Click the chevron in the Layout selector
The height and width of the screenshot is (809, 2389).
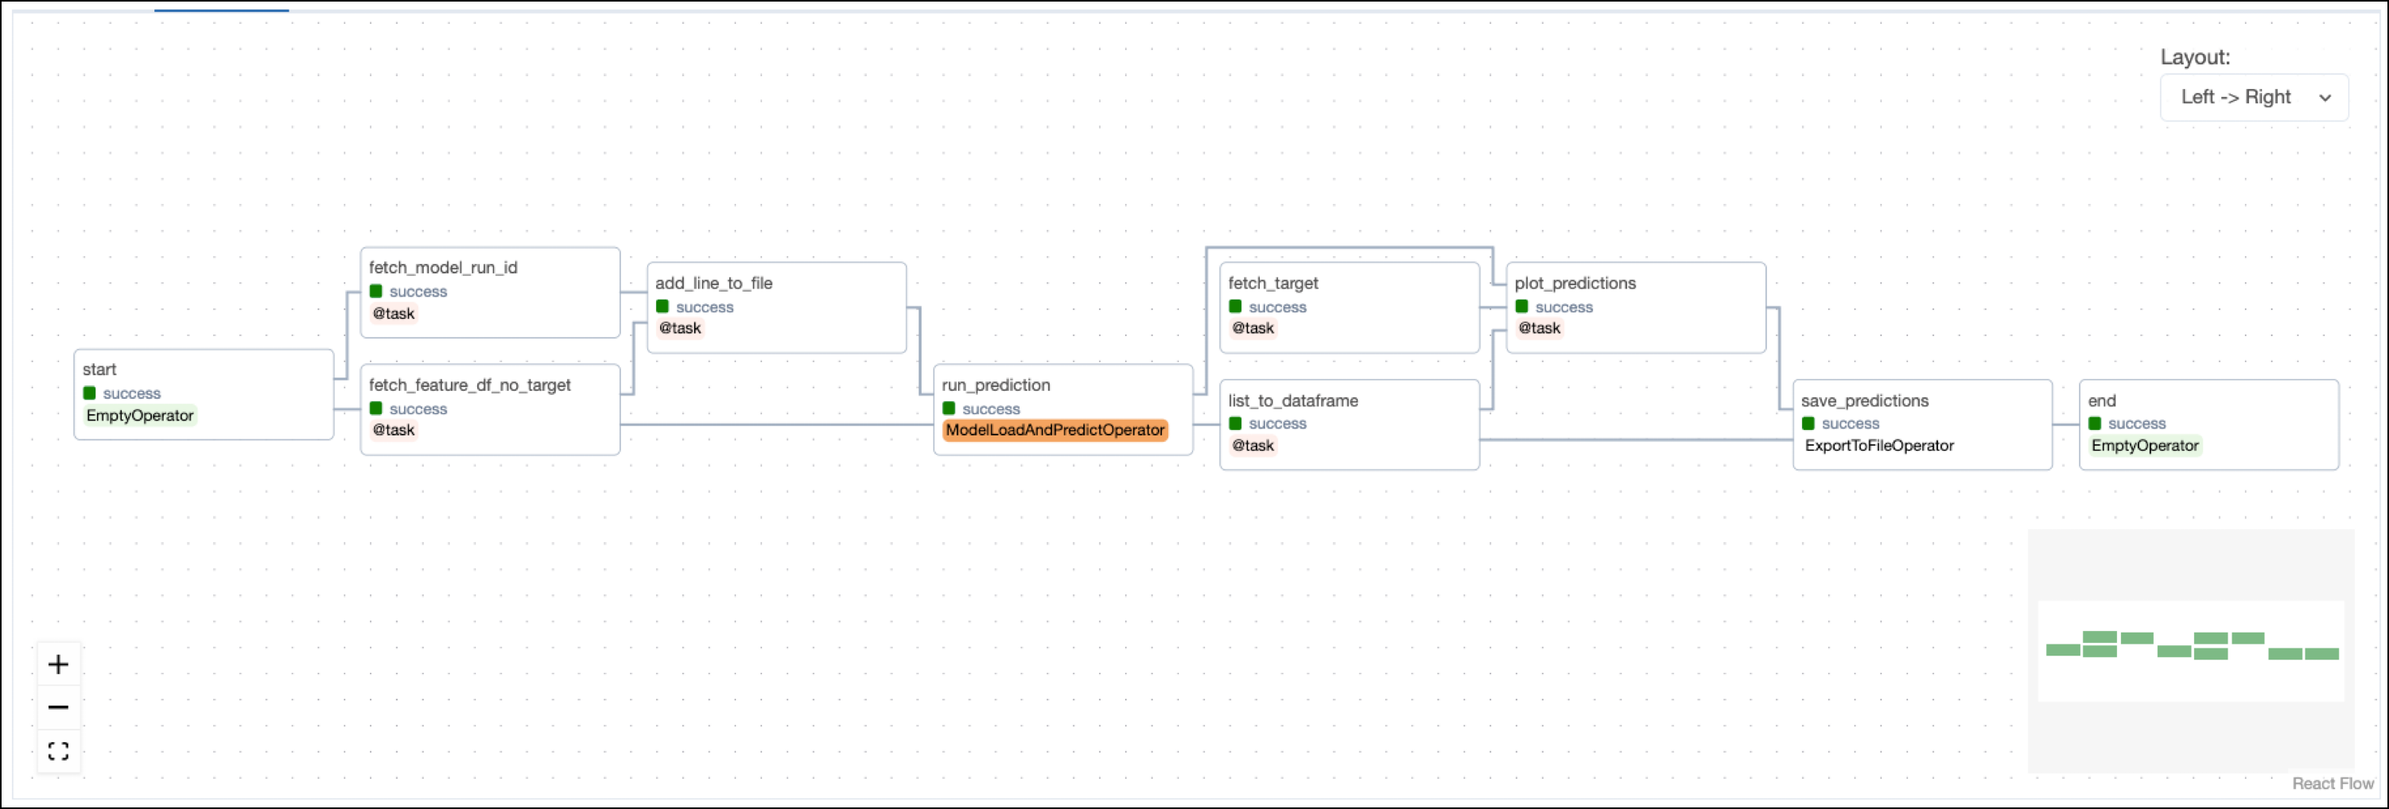pos(2325,97)
